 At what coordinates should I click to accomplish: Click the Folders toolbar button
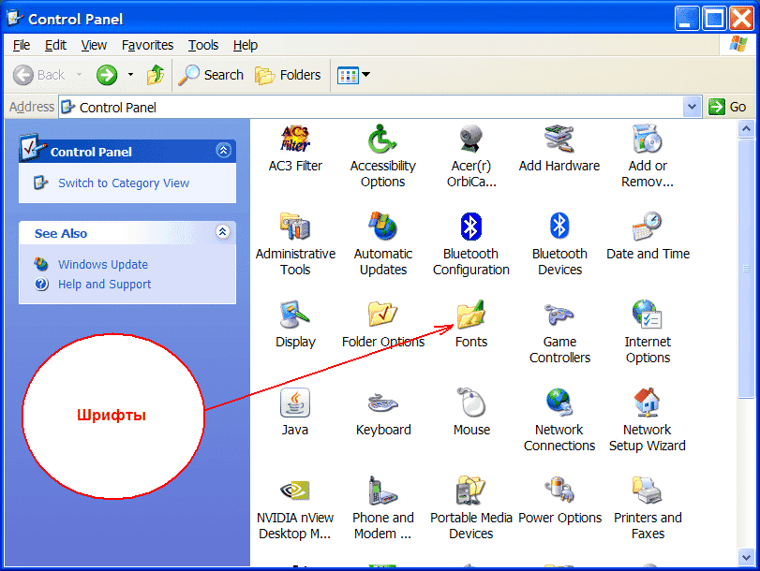(x=289, y=75)
